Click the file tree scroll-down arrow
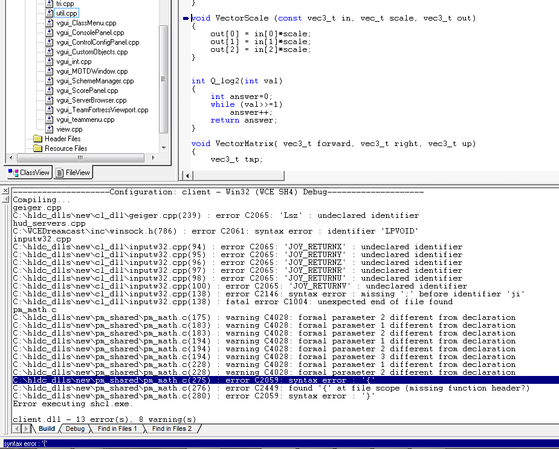This screenshot has width=559, height=449. click(164, 148)
